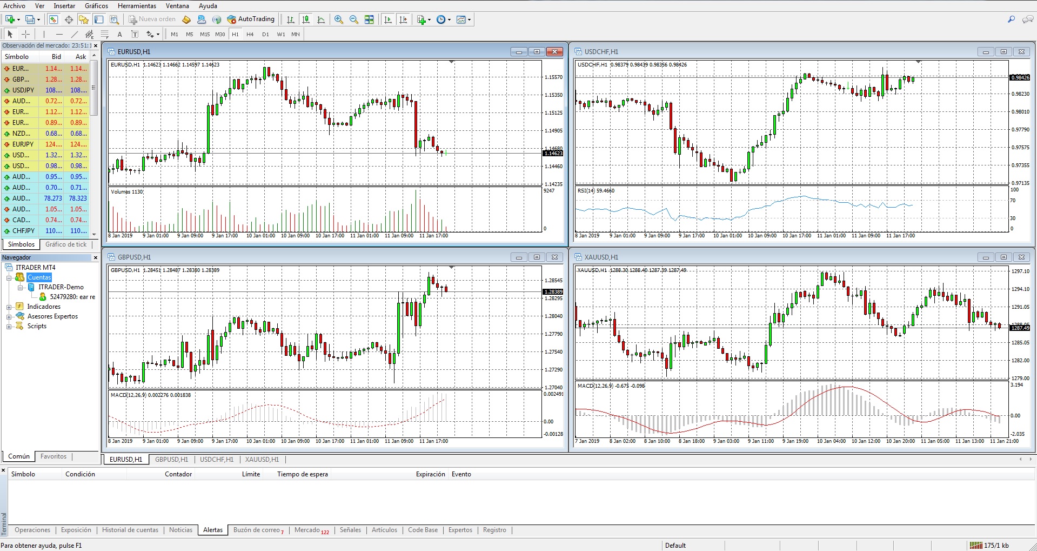This screenshot has width=1037, height=551.
Task: Click the Nueva orden button
Action: [152, 19]
